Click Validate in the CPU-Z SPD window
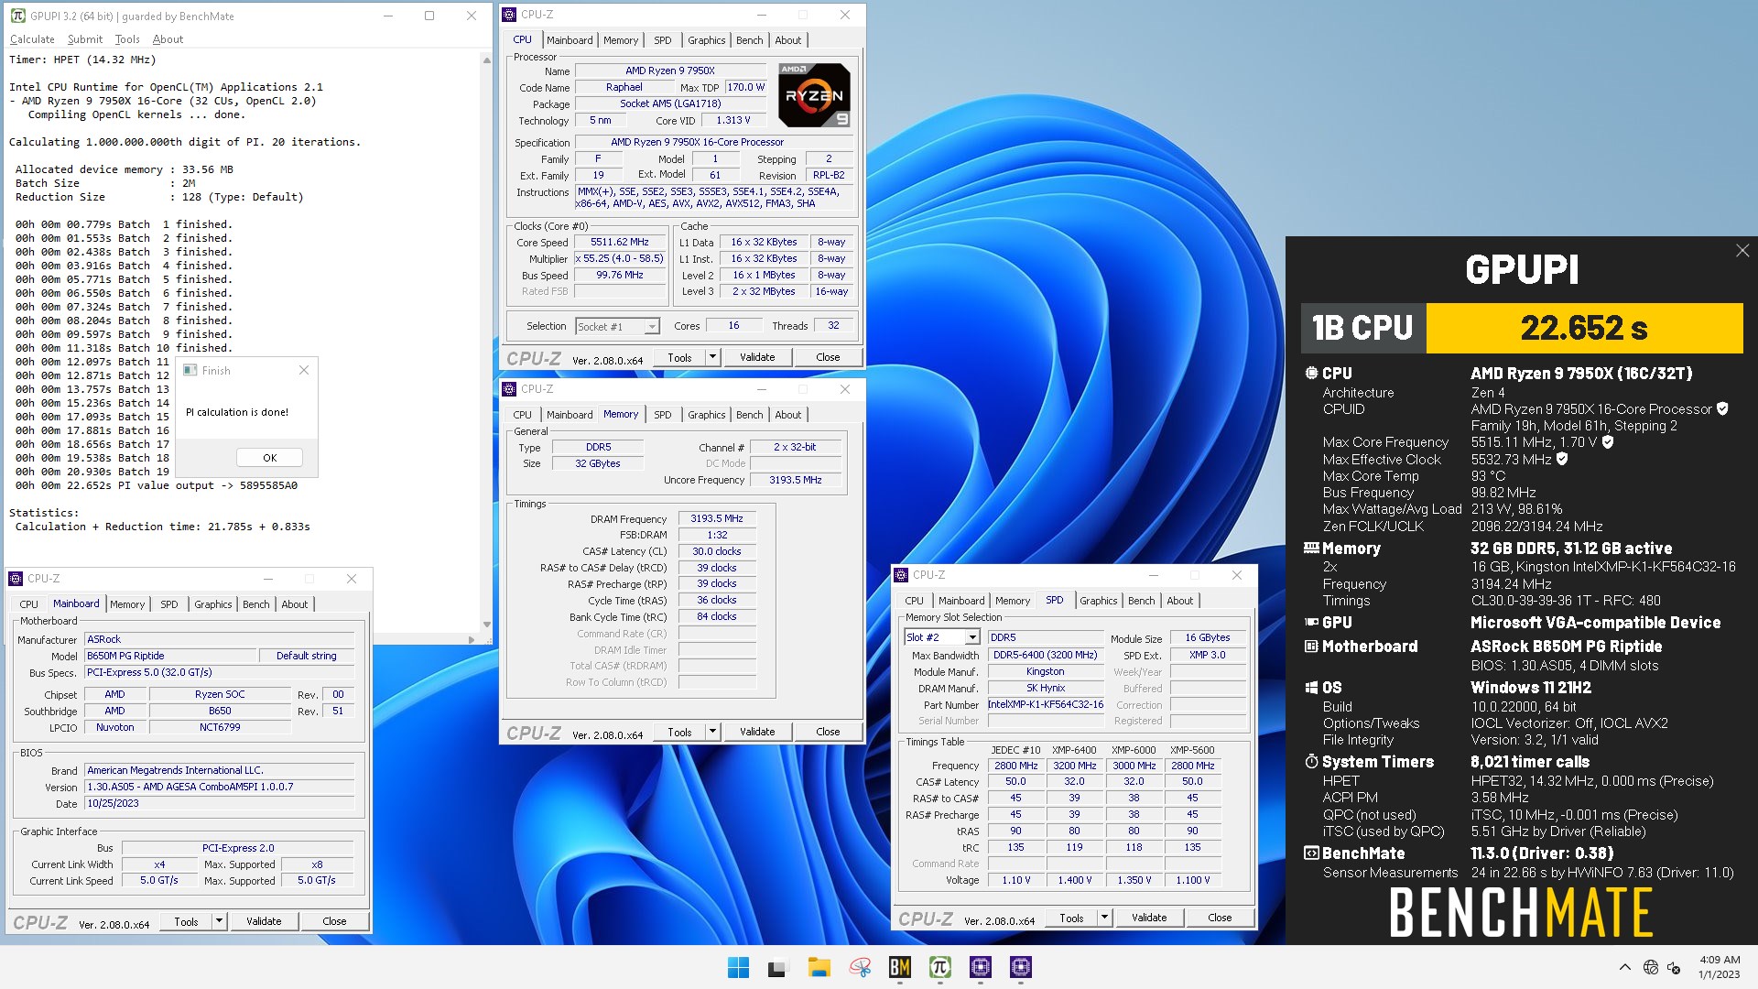Screen dimensions: 1758x989 1149,918
